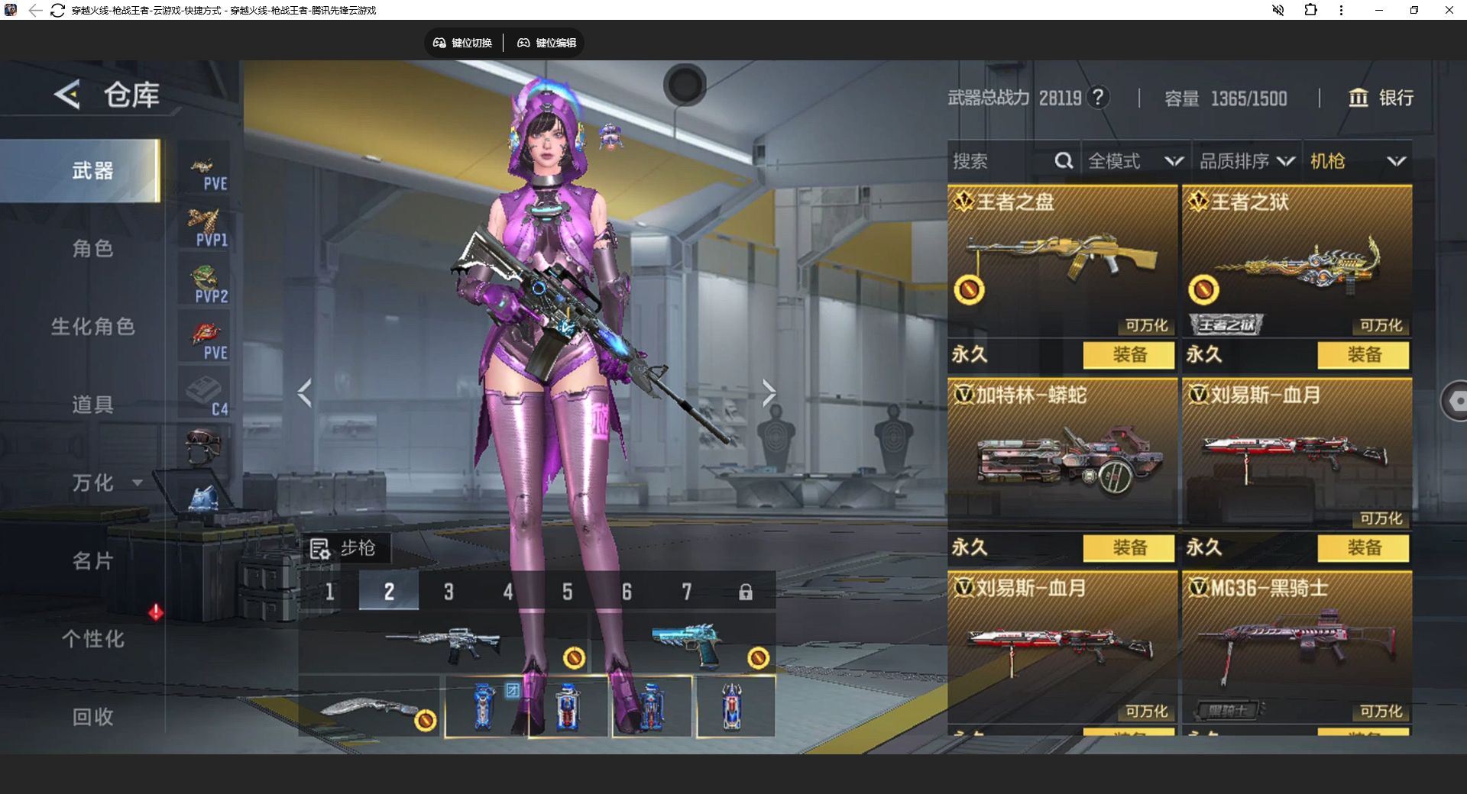Switch to the 武器 tab

tap(79, 170)
